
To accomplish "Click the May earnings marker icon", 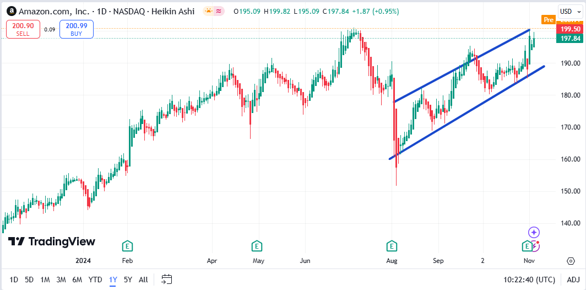I will pos(256,246).
